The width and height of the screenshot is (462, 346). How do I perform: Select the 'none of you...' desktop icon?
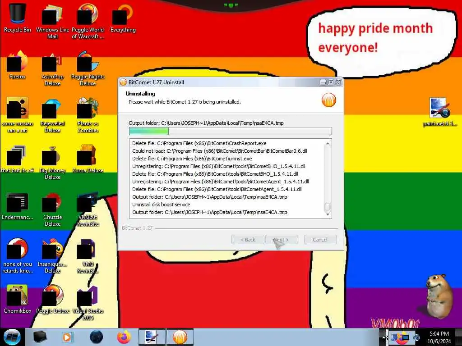[18, 256]
